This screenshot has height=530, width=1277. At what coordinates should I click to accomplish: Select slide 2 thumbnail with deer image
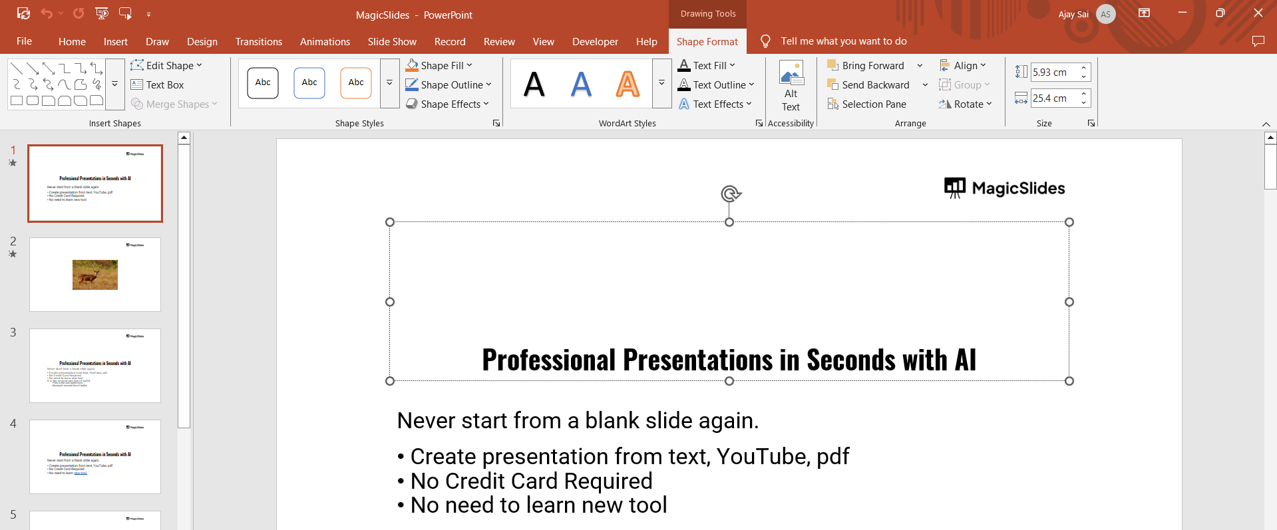95,275
